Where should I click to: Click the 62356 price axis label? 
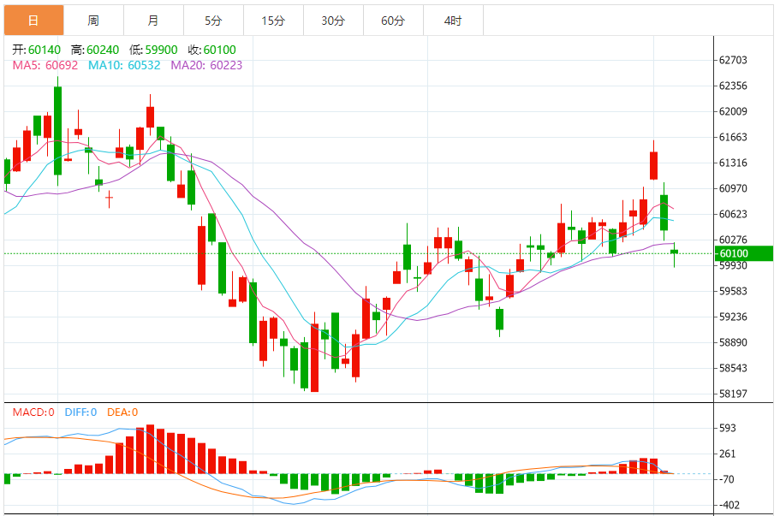(733, 86)
